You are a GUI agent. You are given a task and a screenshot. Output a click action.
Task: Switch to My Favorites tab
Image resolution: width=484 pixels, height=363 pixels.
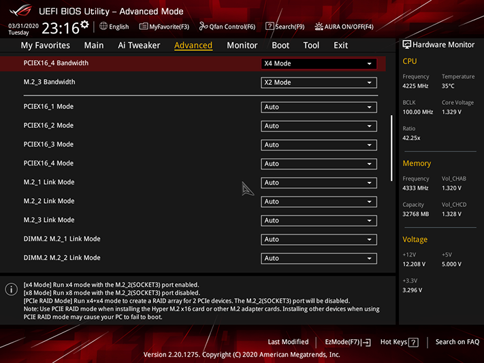click(46, 46)
